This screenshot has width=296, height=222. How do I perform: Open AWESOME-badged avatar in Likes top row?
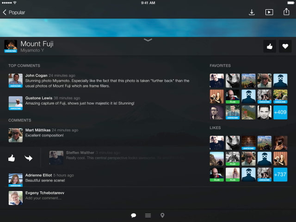(x=248, y=143)
